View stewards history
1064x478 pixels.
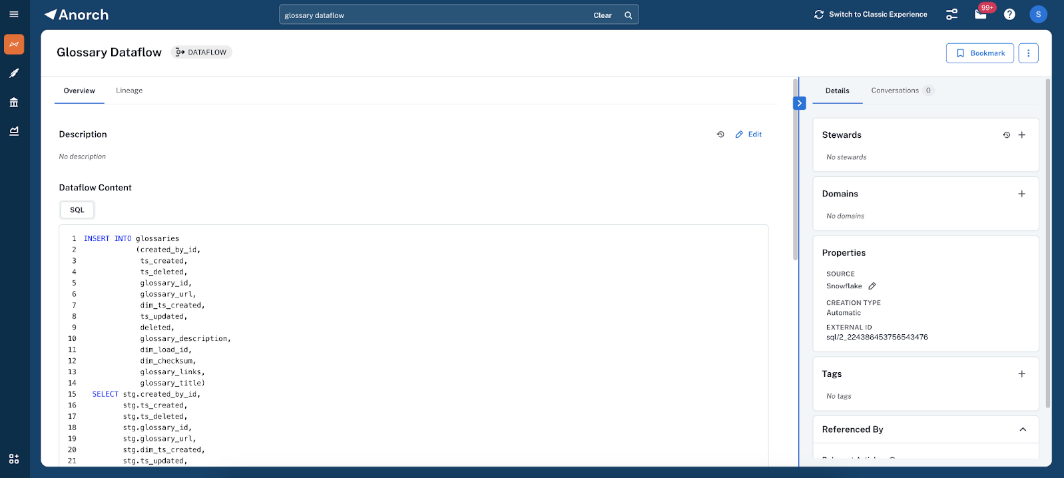1006,135
